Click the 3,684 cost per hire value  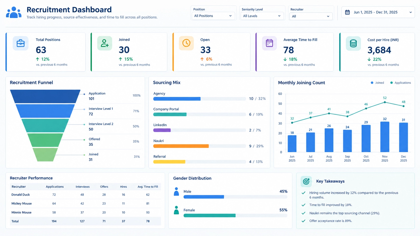[x=379, y=50]
